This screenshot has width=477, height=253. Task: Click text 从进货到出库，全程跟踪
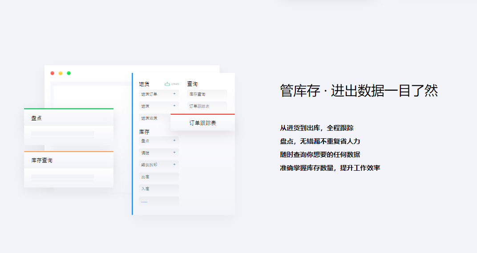pyautogui.click(x=317, y=128)
